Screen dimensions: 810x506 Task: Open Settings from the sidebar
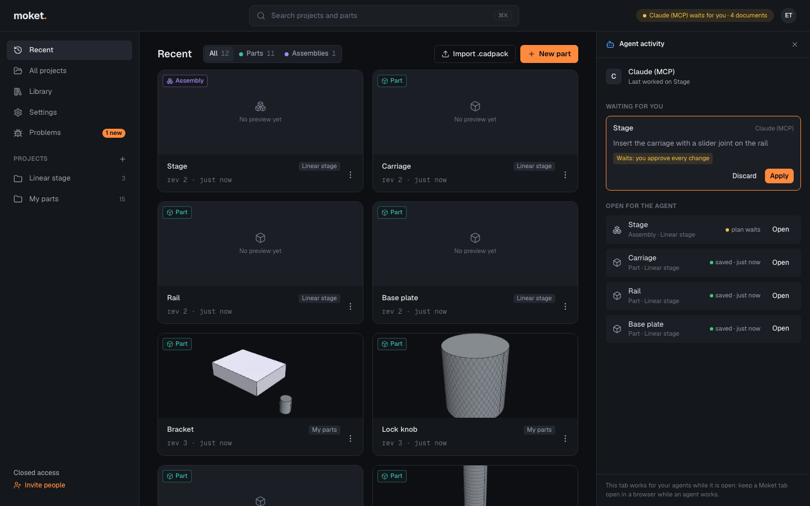click(x=69, y=112)
